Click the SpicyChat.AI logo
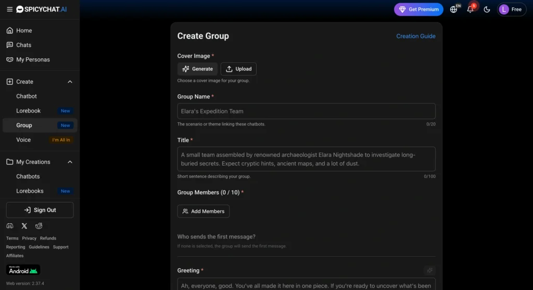The width and height of the screenshot is (533, 290). (x=42, y=9)
